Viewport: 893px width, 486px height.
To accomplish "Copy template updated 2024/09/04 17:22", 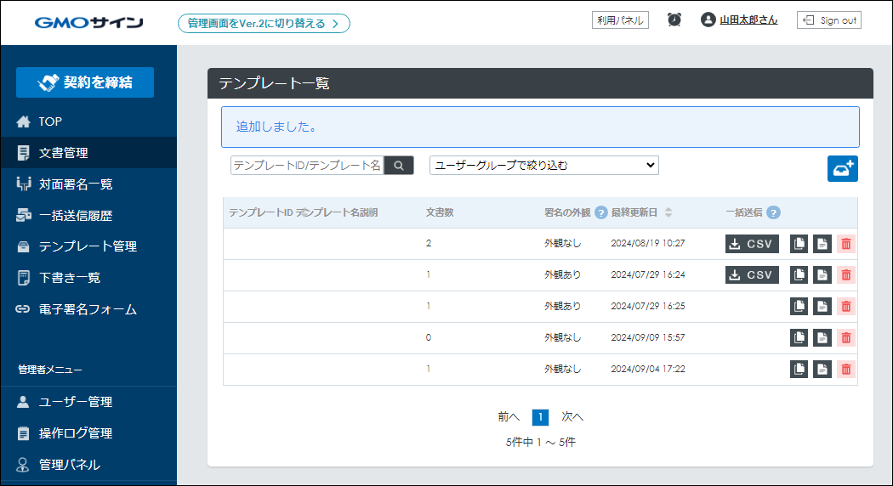I will 799,369.
